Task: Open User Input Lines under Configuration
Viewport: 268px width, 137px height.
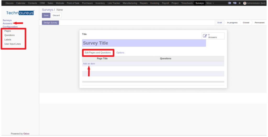Action: (x=13, y=44)
